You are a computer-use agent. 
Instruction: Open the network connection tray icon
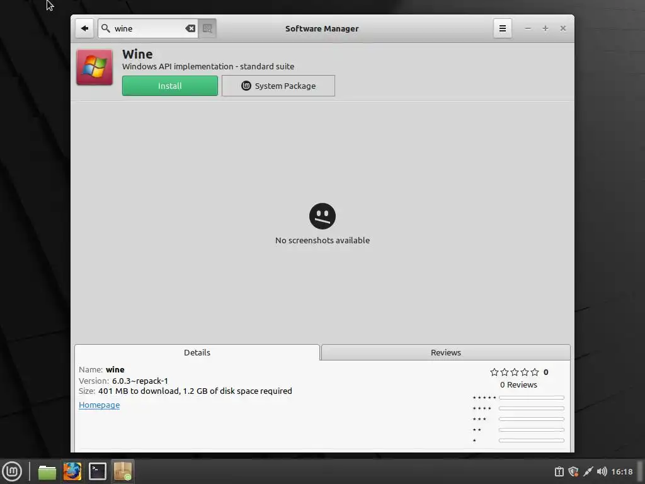pos(588,471)
